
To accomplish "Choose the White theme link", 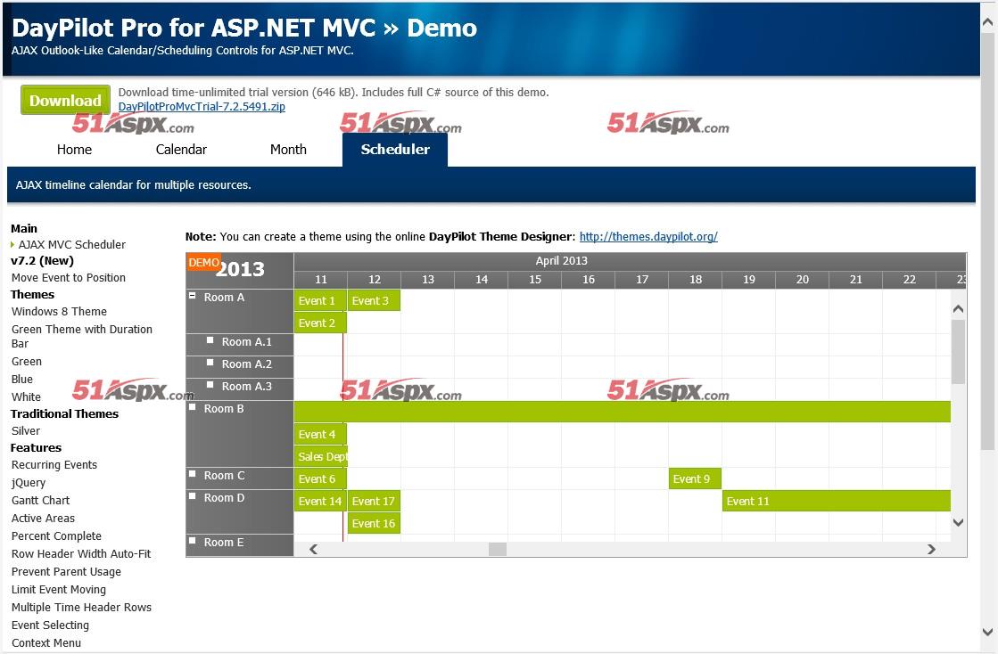I will (x=26, y=396).
